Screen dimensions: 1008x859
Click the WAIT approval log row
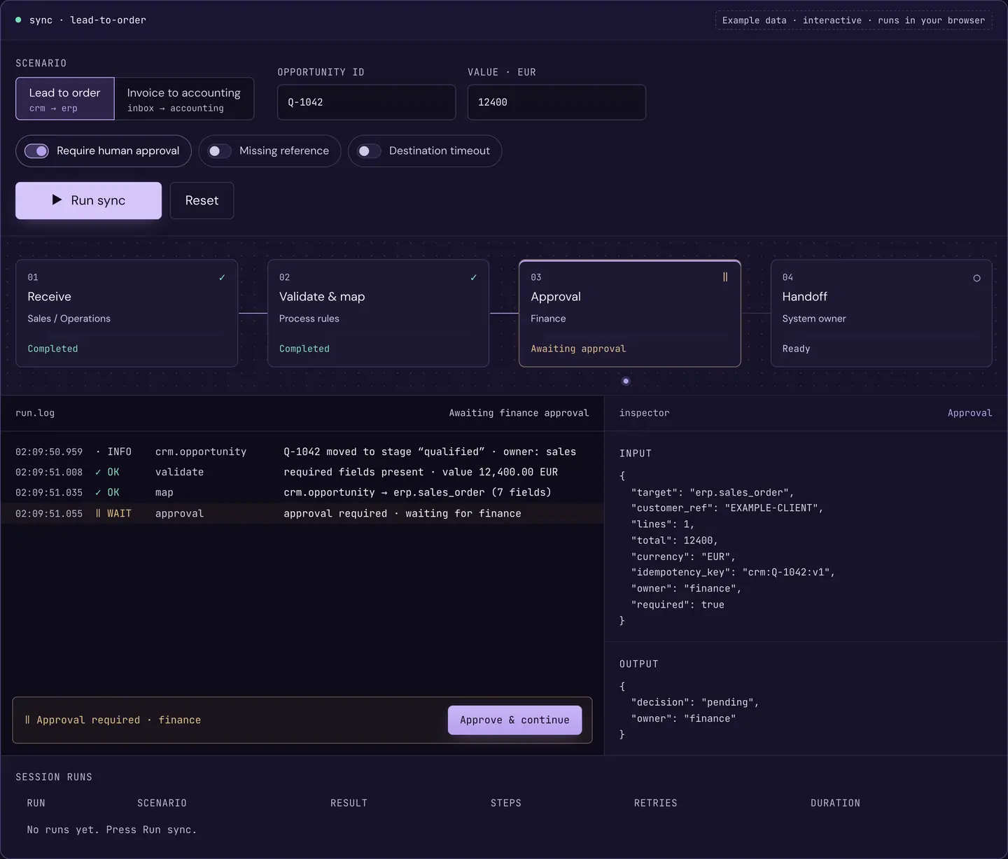coord(302,514)
